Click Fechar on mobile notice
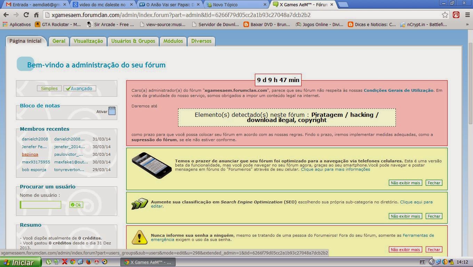 tap(434, 183)
